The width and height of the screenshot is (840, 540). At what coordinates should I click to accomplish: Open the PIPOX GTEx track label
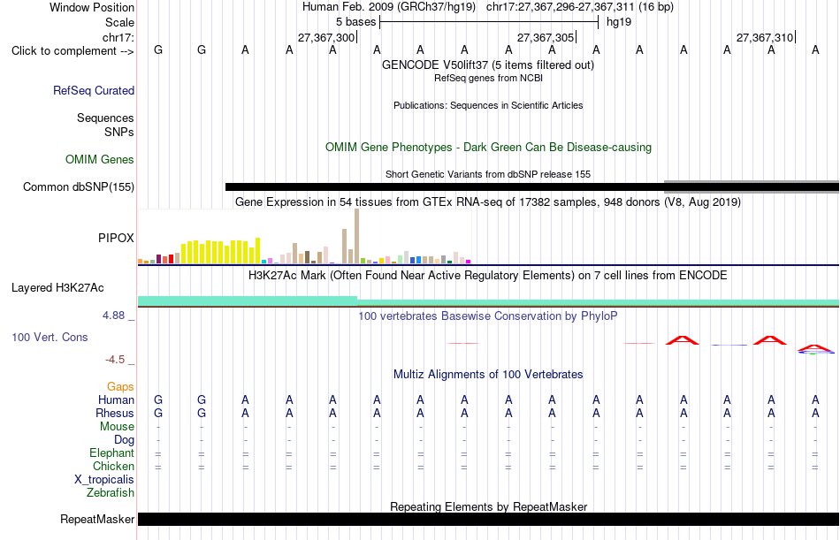pyautogui.click(x=116, y=238)
